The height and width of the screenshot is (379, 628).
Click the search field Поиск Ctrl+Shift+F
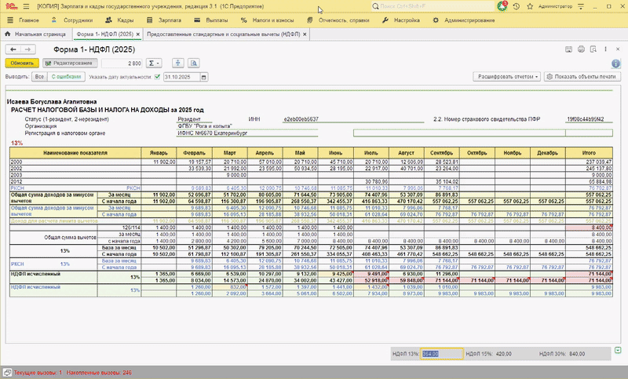click(x=433, y=6)
